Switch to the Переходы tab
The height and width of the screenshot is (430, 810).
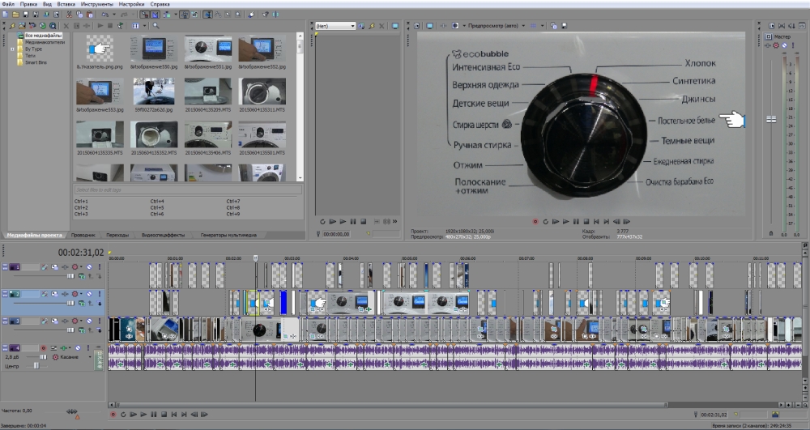(x=117, y=235)
